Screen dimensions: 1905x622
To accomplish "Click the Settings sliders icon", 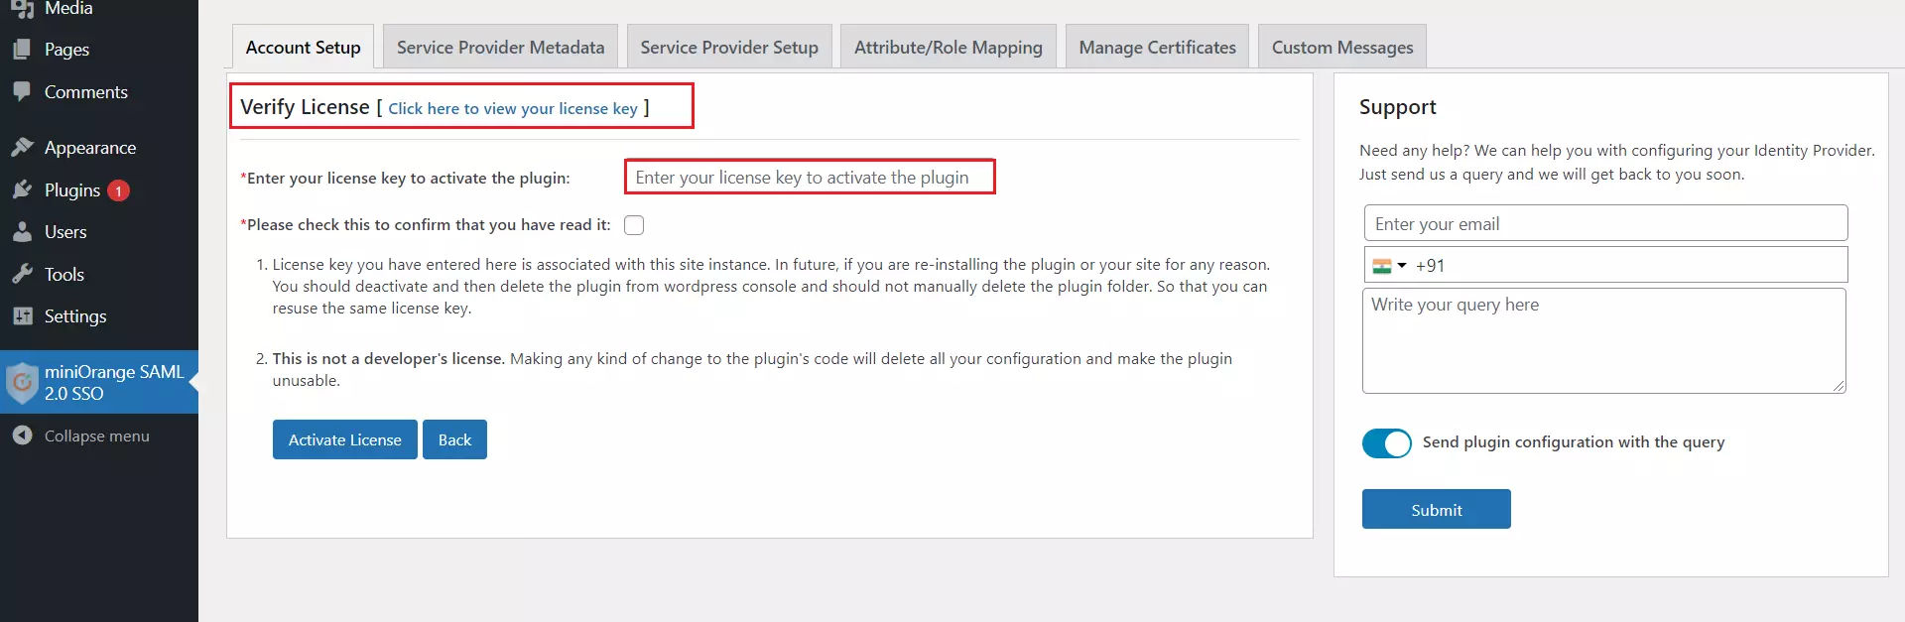I will point(22,316).
